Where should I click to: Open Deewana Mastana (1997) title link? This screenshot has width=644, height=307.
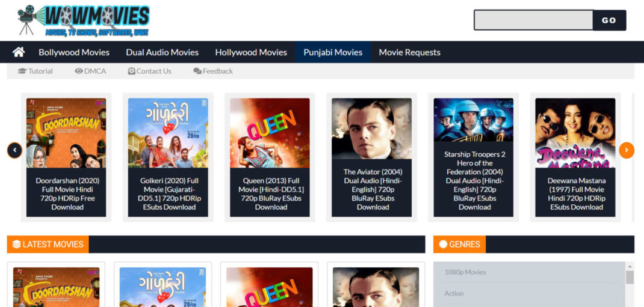pyautogui.click(x=576, y=193)
